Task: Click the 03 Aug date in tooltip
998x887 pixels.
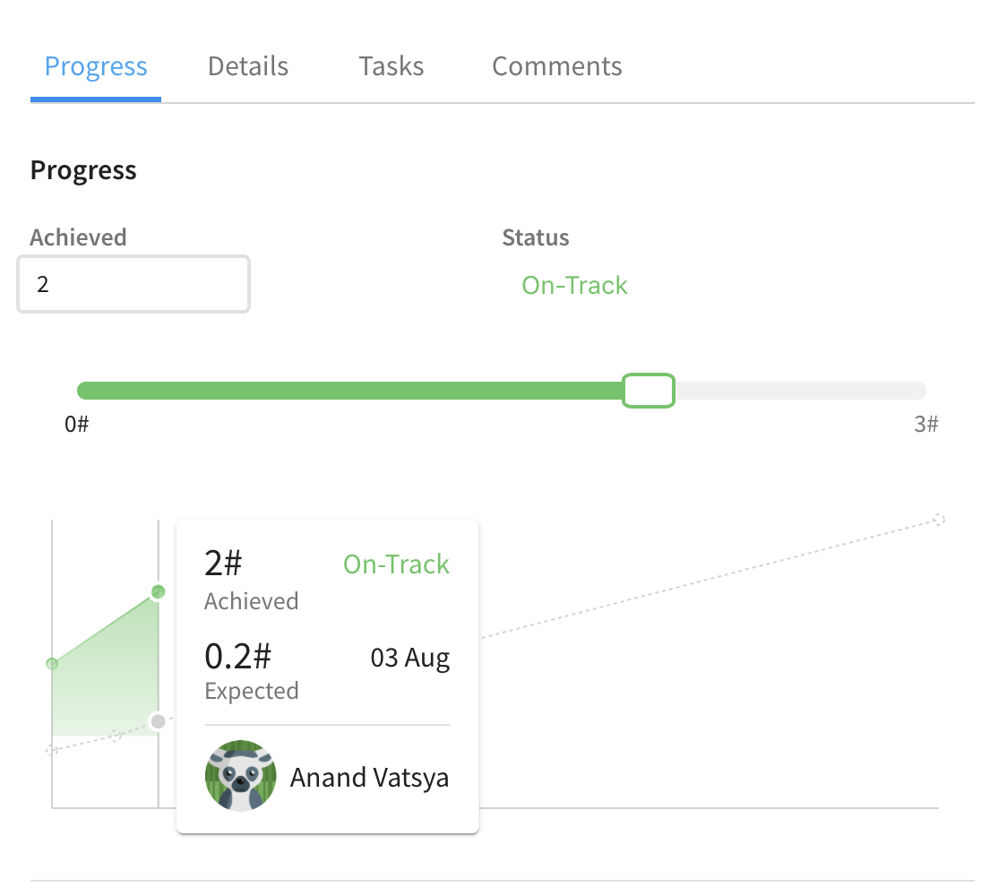Action: pyautogui.click(x=410, y=657)
